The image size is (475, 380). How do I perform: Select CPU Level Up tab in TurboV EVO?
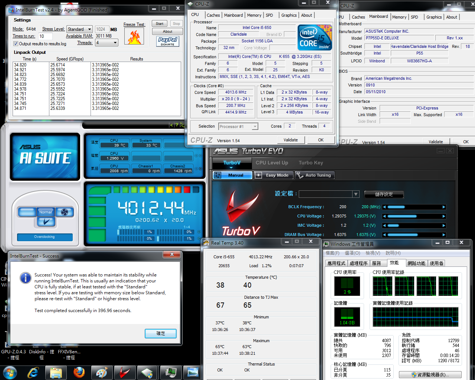[272, 163]
